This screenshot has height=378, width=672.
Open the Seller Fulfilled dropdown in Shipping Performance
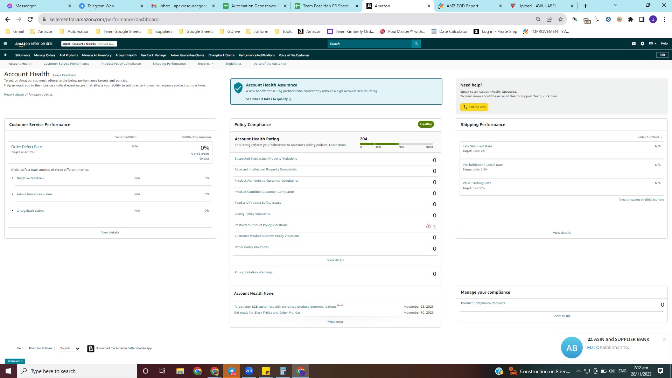click(x=650, y=137)
